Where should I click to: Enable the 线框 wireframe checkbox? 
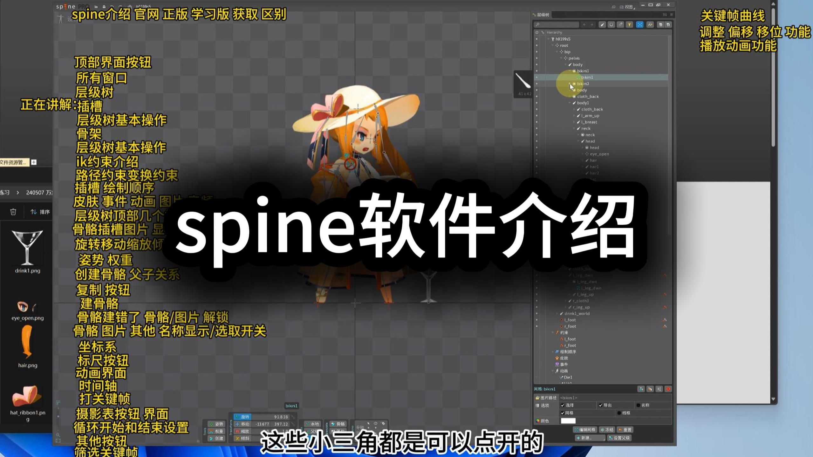point(619,413)
